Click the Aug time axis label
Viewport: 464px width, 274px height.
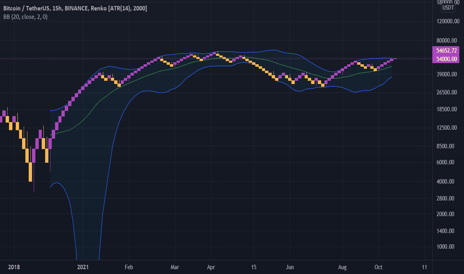tap(343, 267)
